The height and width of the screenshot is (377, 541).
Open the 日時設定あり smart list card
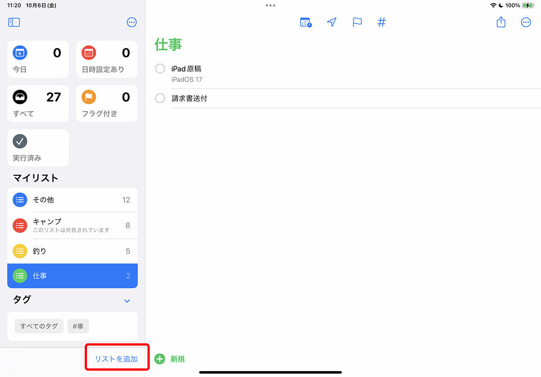click(x=107, y=59)
